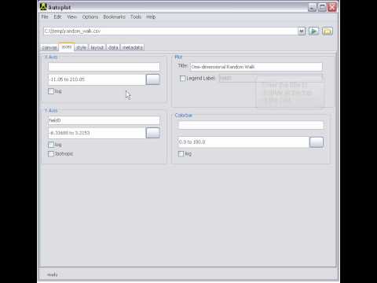Click the plot Title text field

pyautogui.click(x=256, y=67)
